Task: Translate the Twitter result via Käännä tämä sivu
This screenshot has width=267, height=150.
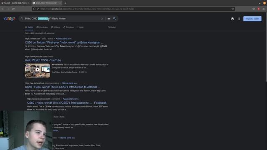Action: coord(63,39)
